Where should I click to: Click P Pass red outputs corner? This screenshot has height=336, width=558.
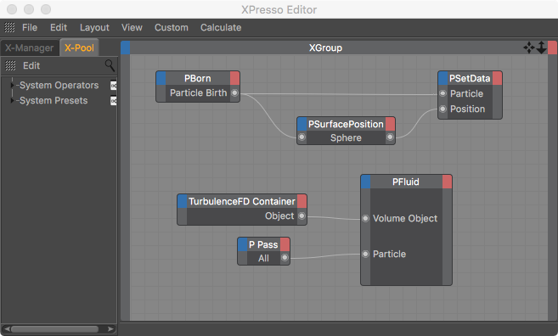[285, 244]
